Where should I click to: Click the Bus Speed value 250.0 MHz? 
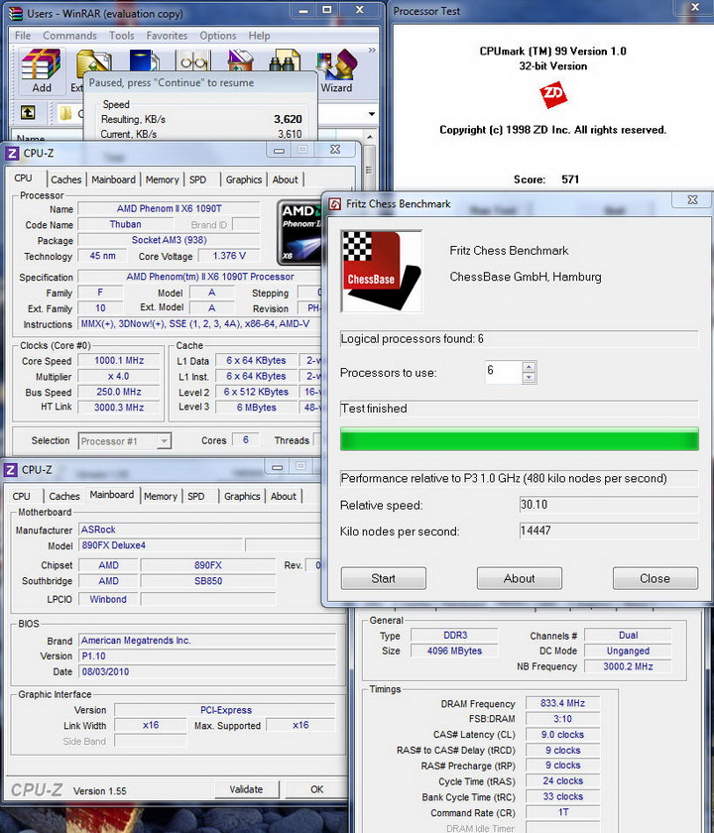point(119,392)
